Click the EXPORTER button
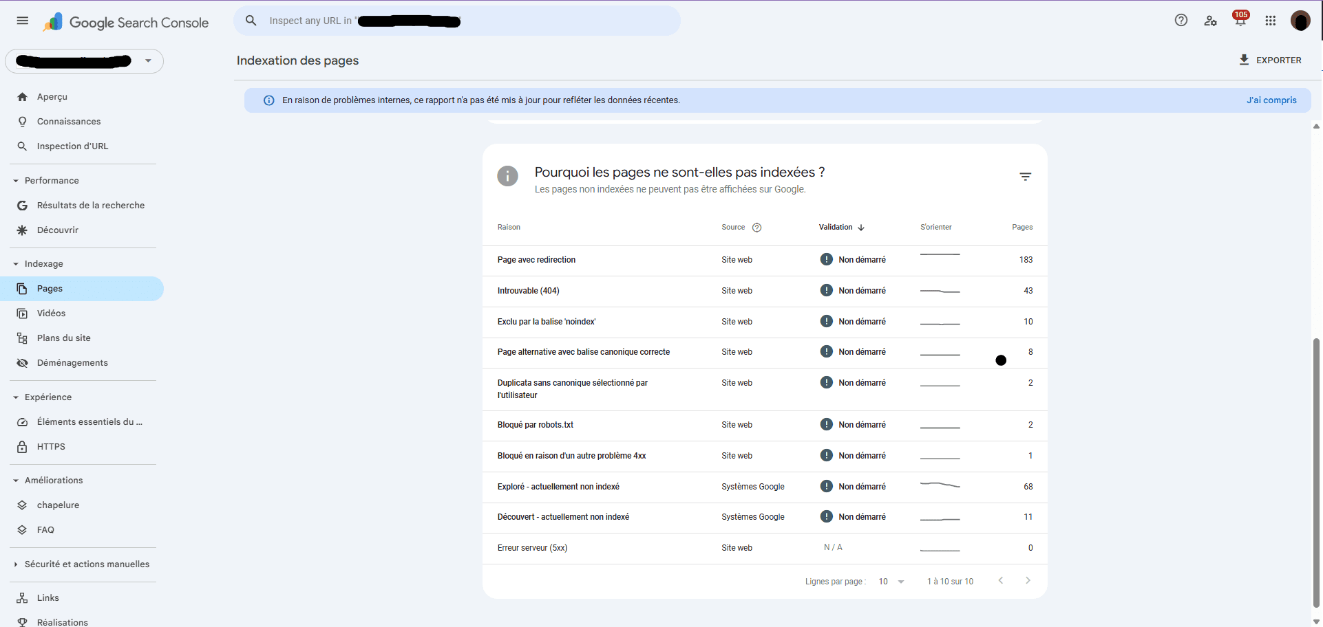The image size is (1323, 627). pyautogui.click(x=1270, y=60)
